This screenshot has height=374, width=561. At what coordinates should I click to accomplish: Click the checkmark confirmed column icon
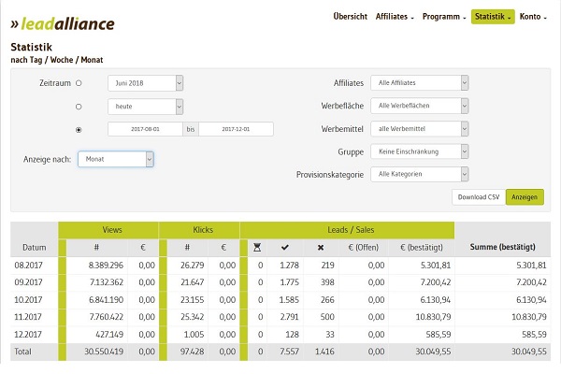(284, 248)
